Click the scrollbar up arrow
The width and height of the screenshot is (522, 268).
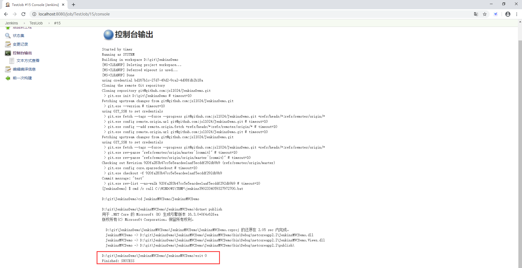pos(520,22)
